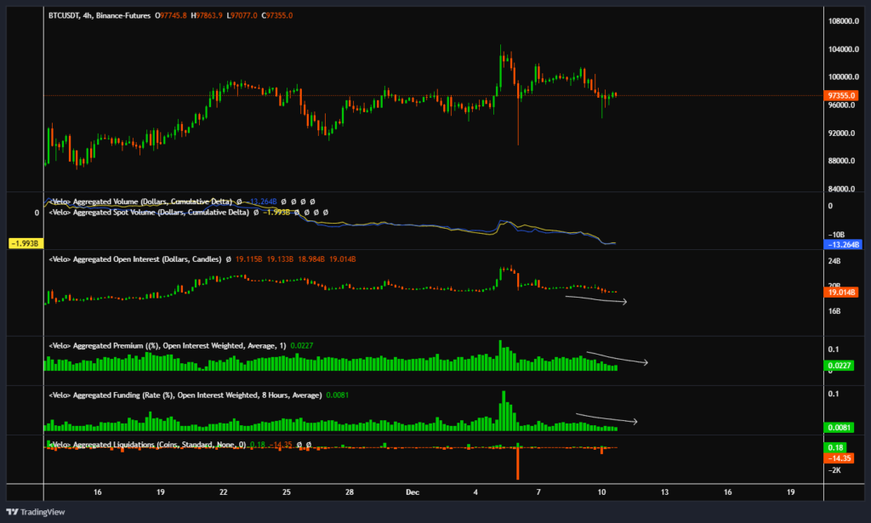
Task: Click the BTCUSDT symbol title
Action: (x=65, y=16)
